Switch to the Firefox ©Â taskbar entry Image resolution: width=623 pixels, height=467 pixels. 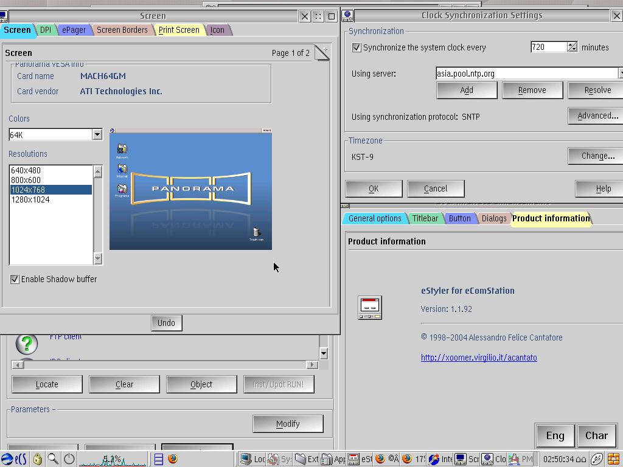pos(386,459)
